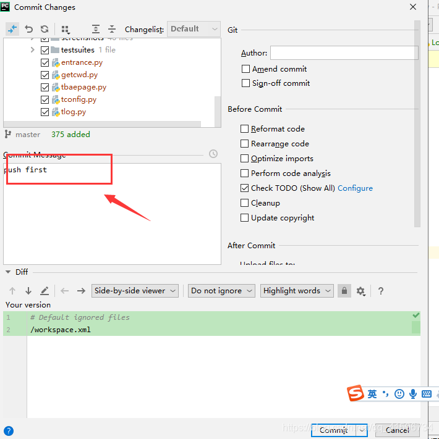
Task: Click the 375 added status text
Action: coord(70,135)
